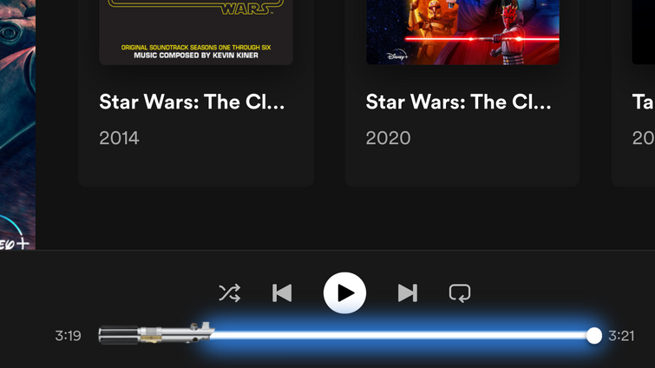Click the now-playing artwork on left edge
The image size is (655, 368).
(17, 124)
